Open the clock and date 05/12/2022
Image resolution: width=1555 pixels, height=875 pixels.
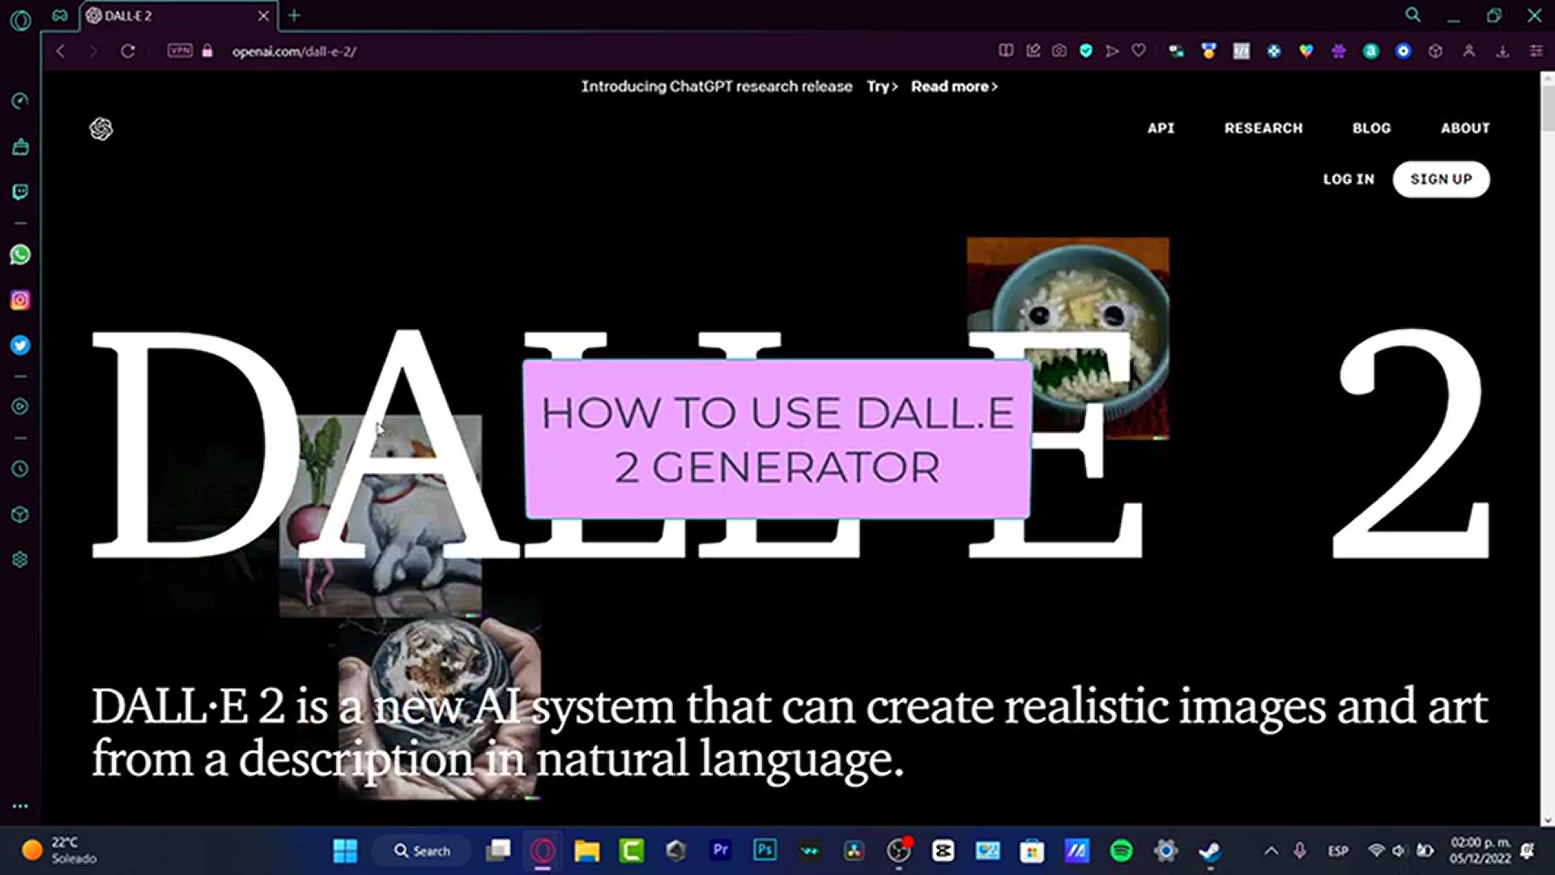(x=1480, y=851)
